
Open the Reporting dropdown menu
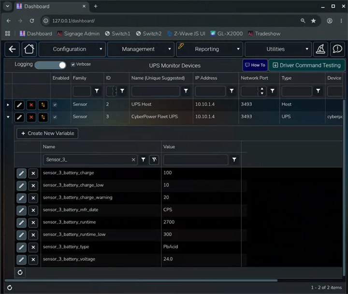[210, 49]
